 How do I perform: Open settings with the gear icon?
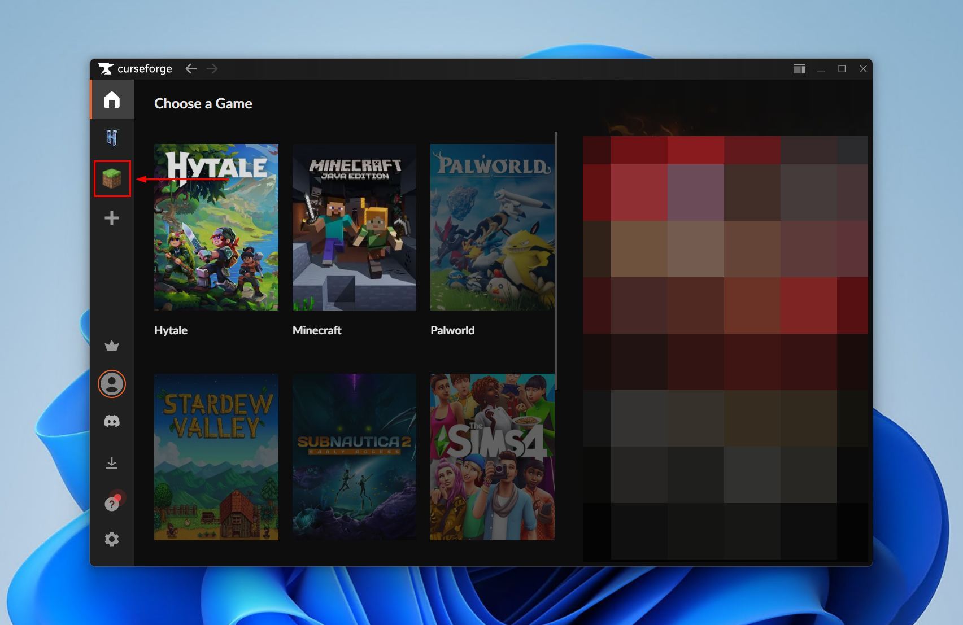112,539
